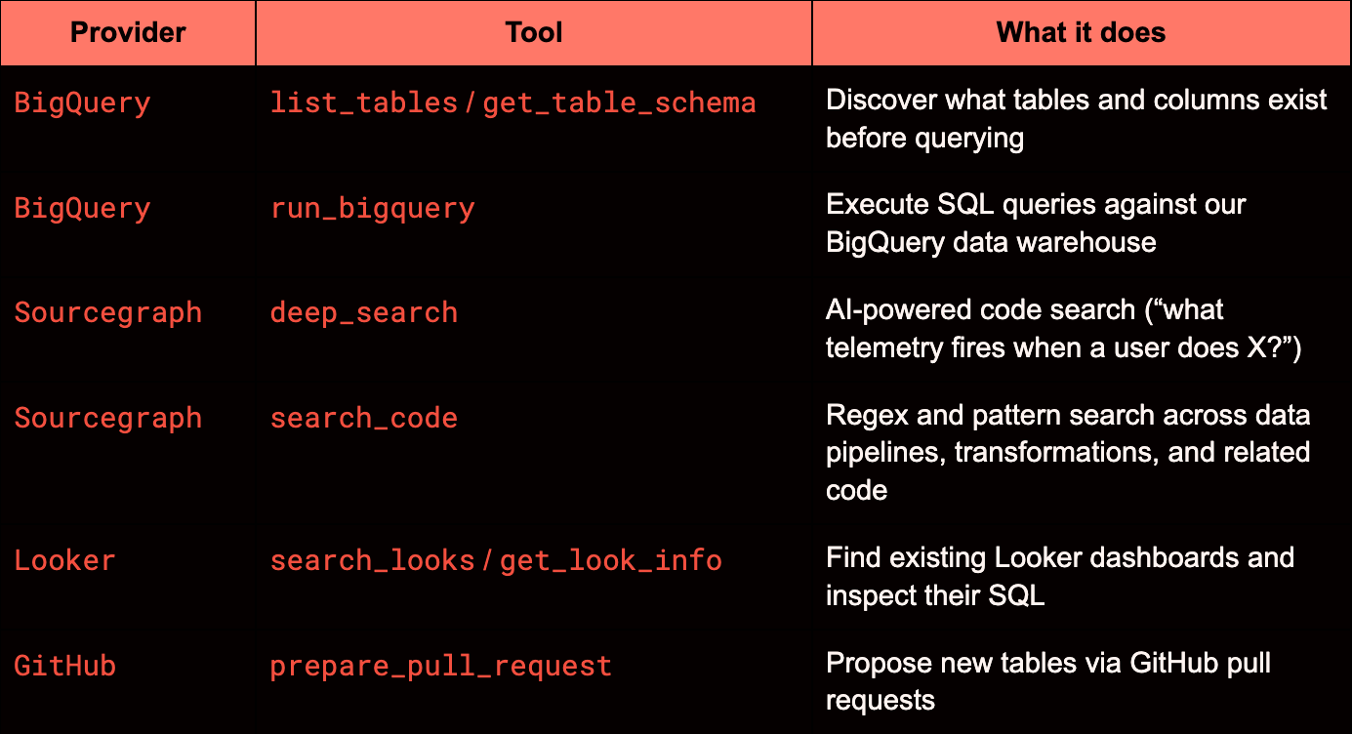Select 'BigQuery' in the list_tables row
Screen dimensions: 1352x734
[82, 102]
